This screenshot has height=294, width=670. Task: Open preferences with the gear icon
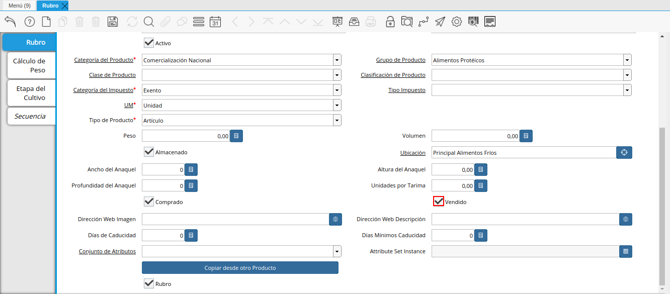pos(457,22)
